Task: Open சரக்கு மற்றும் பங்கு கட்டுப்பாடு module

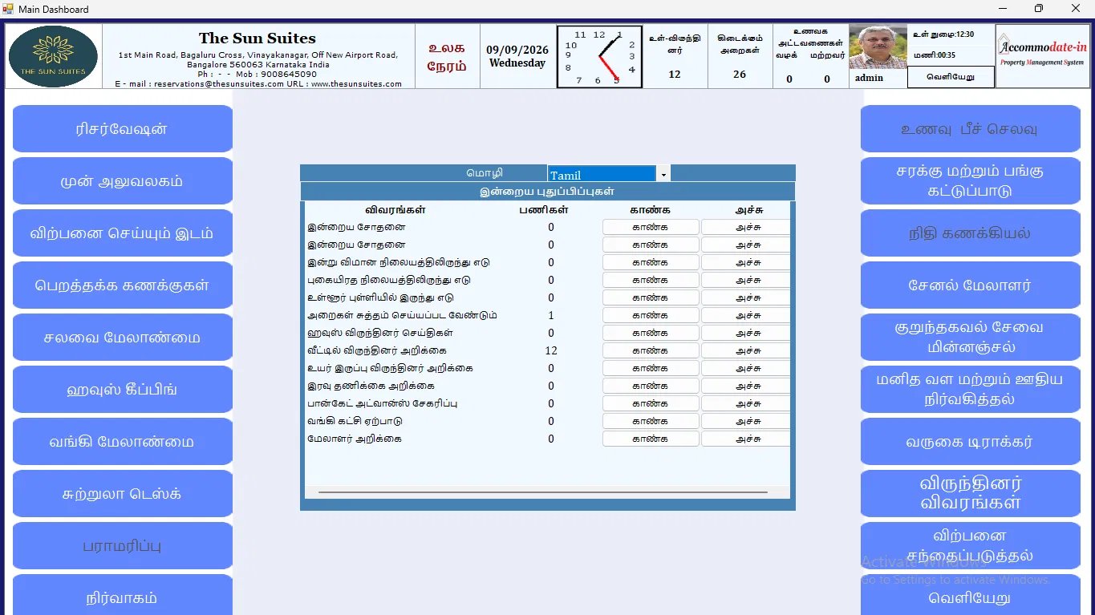Action: tap(971, 181)
